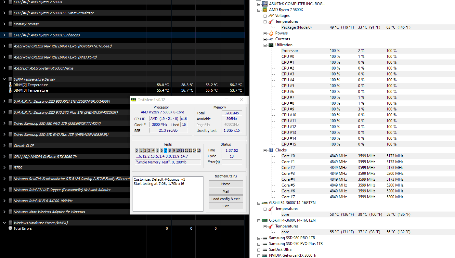Click the TestMem5 title bar app icon
The image size is (455, 258).
[x=134, y=100]
